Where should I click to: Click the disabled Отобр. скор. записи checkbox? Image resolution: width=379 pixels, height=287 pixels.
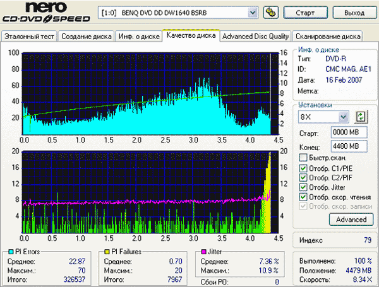pos(303,206)
